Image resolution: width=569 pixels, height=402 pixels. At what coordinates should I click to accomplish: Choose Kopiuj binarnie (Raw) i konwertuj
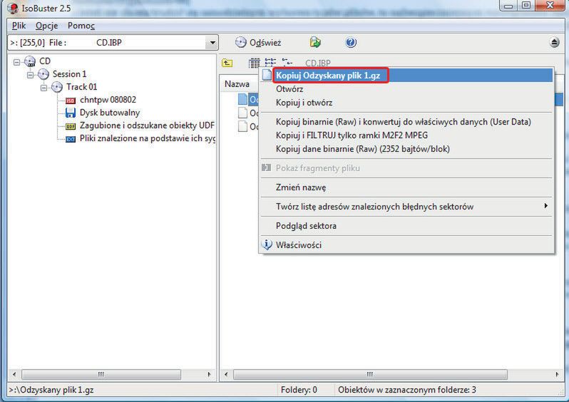click(x=406, y=122)
